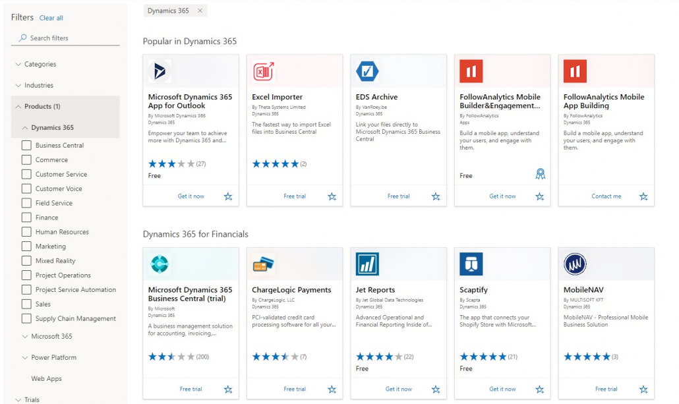Screen dimensions: 679x404
Task: Click the award badge icon on FollowAnalytics Mobile Builder
Action: [x=541, y=173]
